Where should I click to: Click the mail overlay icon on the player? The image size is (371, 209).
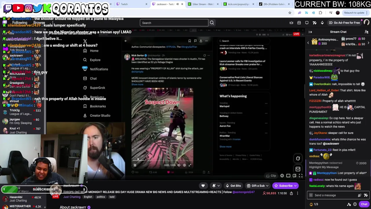coord(298,169)
